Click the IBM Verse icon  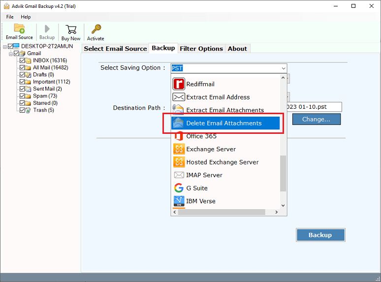tap(179, 201)
